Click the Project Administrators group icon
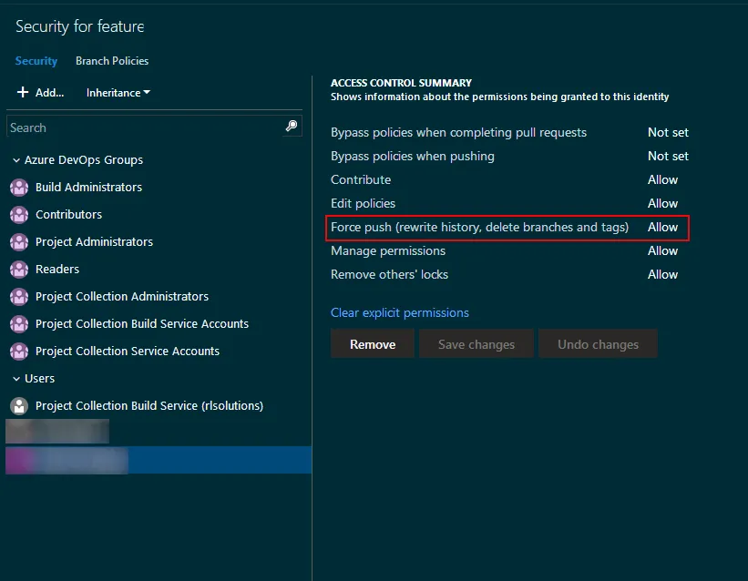This screenshot has width=748, height=581. pos(19,241)
